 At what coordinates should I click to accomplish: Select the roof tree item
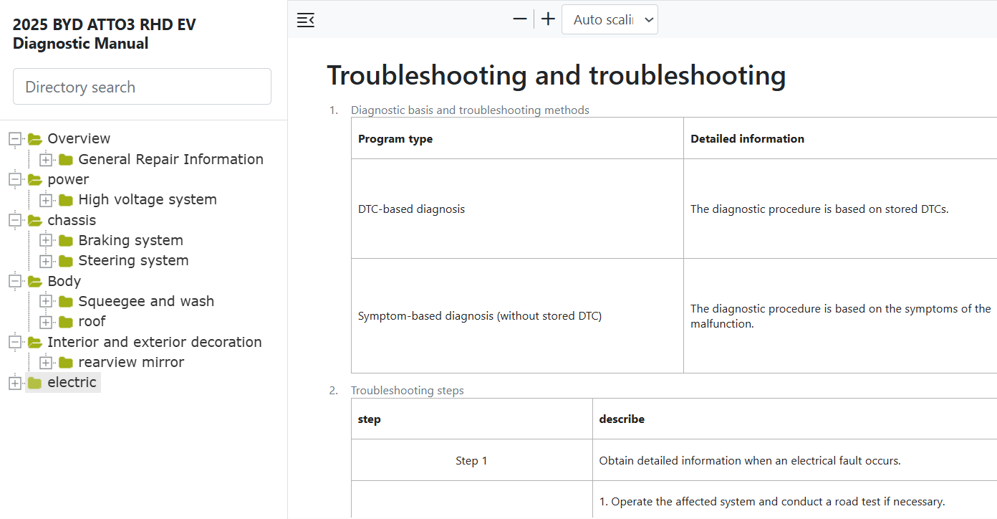(x=92, y=321)
